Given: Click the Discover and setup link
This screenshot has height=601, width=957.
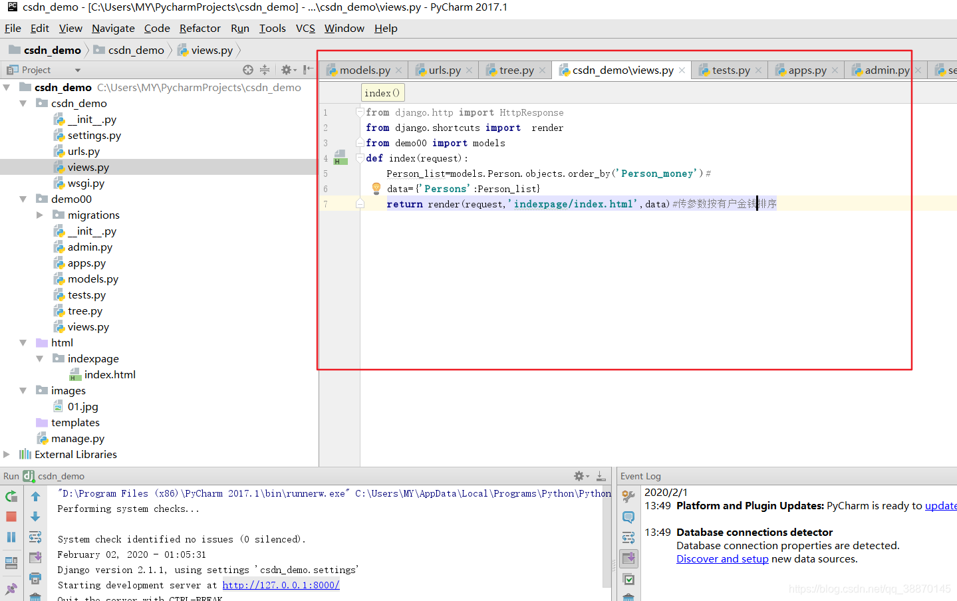Looking at the screenshot, I should coord(722,558).
